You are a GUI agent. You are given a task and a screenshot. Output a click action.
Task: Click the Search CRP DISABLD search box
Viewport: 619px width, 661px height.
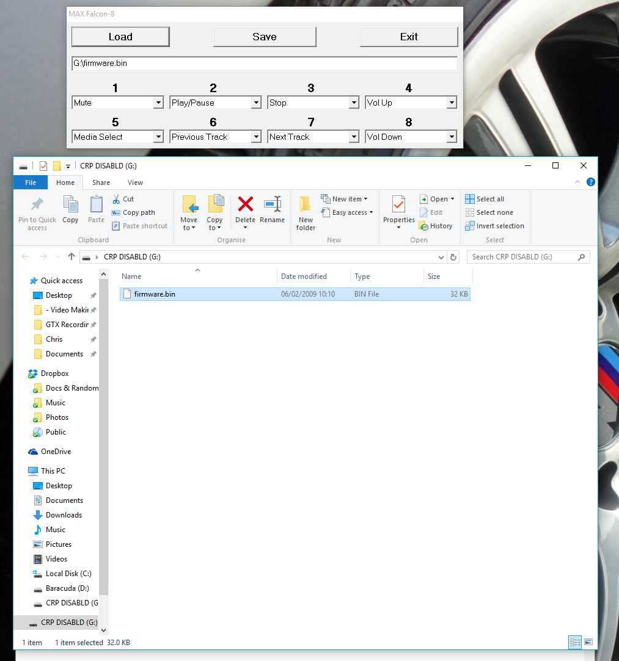click(522, 257)
